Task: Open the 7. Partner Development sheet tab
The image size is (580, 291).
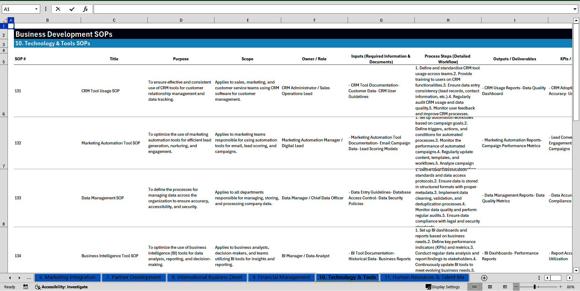Action: 134,277
